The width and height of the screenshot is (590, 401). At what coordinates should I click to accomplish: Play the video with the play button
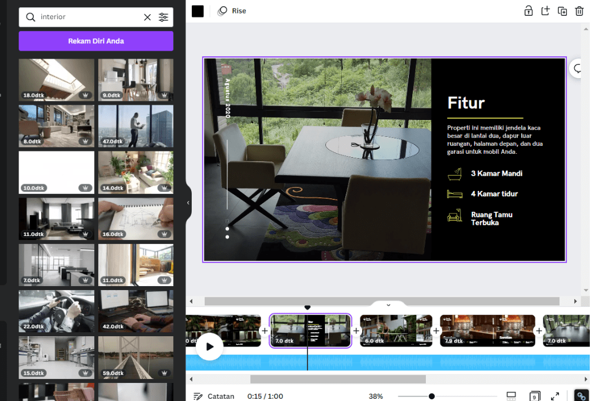click(209, 346)
